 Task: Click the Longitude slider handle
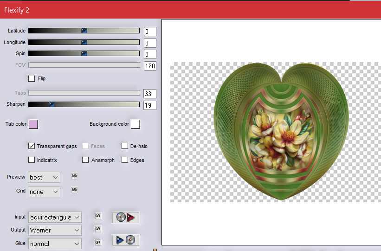pos(84,42)
